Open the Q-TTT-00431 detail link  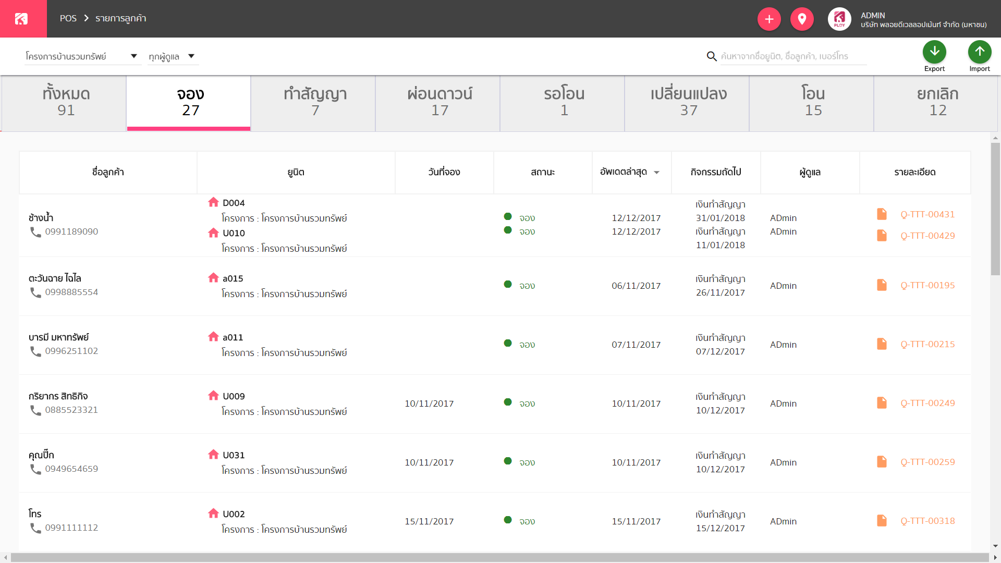927,214
